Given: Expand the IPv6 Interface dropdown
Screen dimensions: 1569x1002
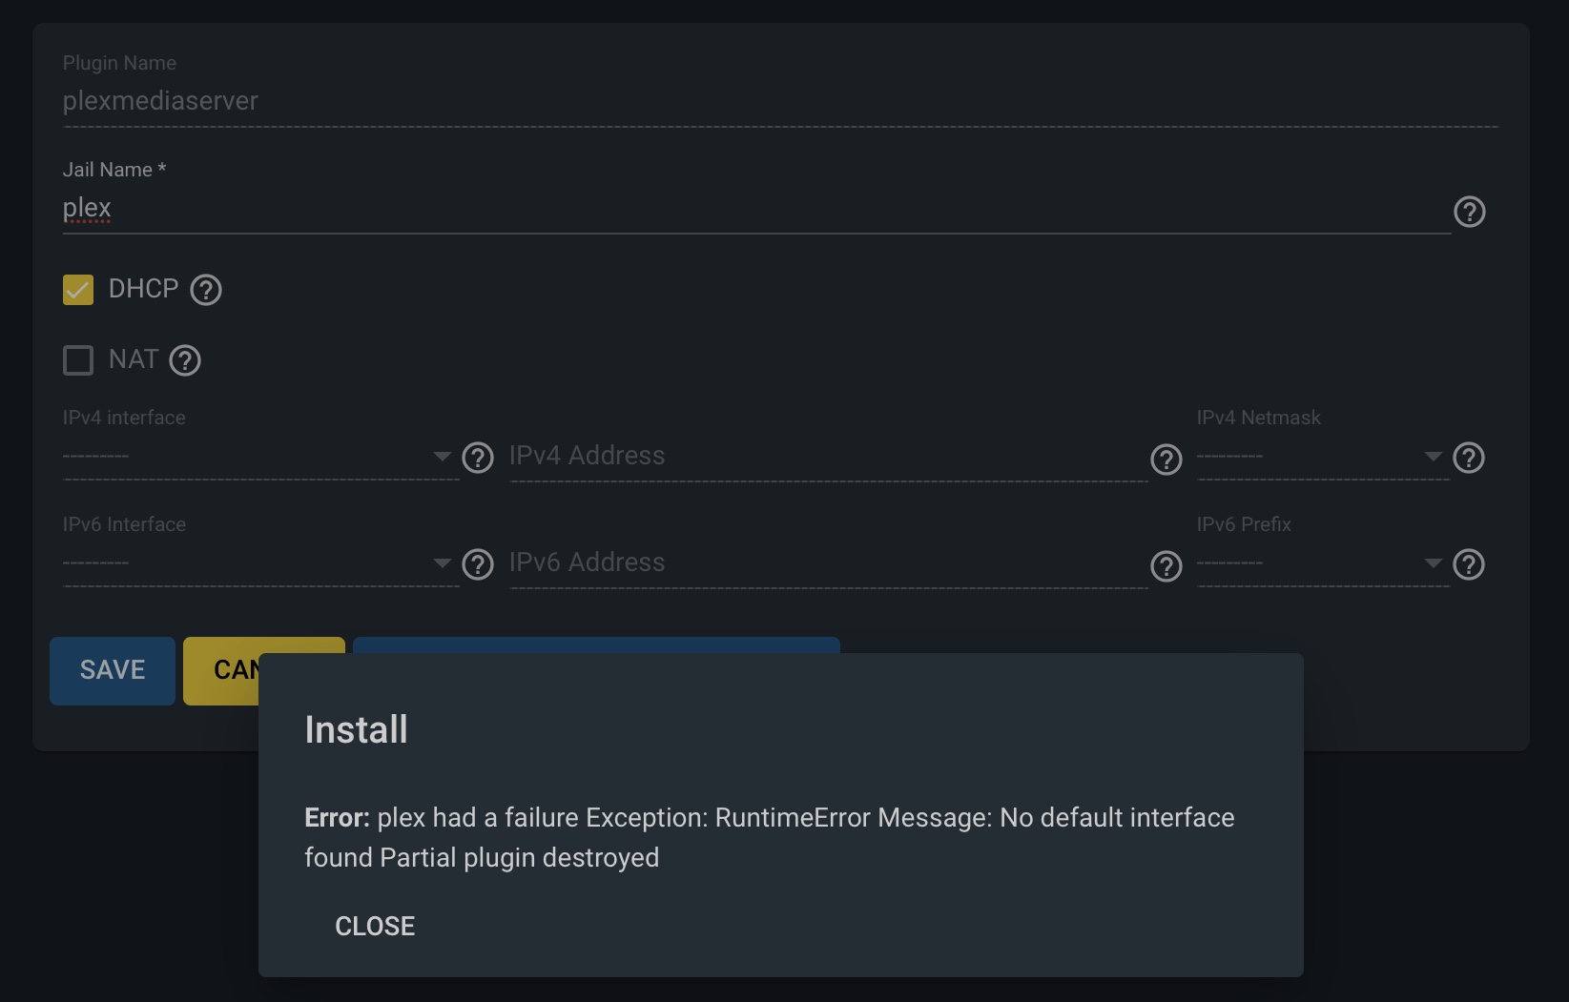Looking at the screenshot, I should tap(260, 563).
